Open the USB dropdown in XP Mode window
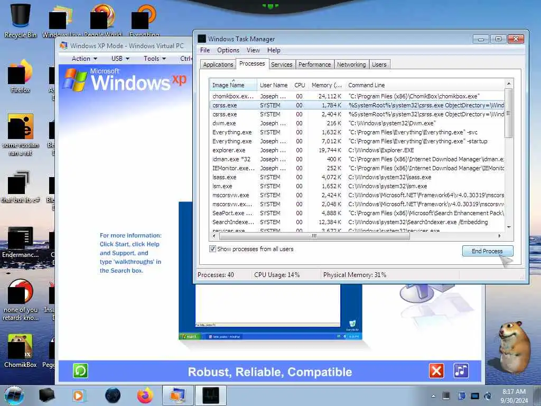The width and height of the screenshot is (541, 406). (120, 59)
